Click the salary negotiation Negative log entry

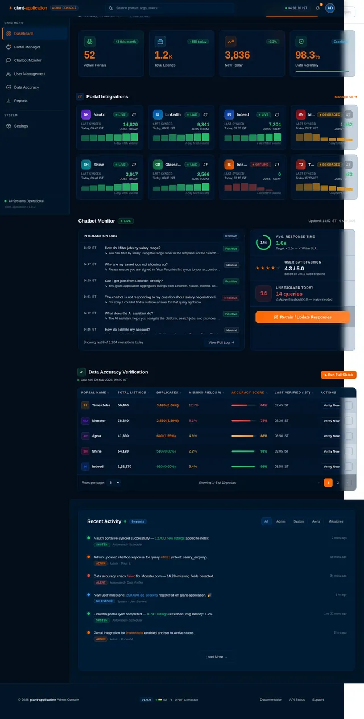(162, 299)
